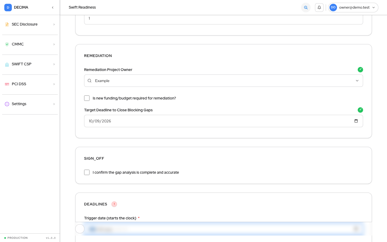
Task: Click the SWIFT CSP bank icon
Action: pyautogui.click(x=7, y=64)
